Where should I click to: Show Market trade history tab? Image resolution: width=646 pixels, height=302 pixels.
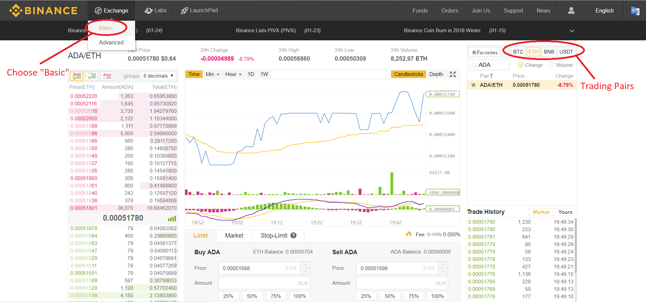(x=541, y=212)
